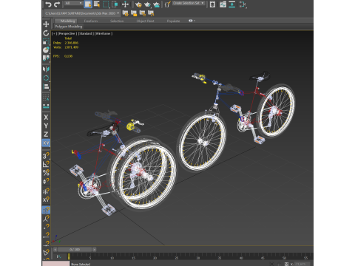Viewport: 355px width, 266px height.
Task: Click the dotted circle icon below Mirror
Action: [46, 78]
